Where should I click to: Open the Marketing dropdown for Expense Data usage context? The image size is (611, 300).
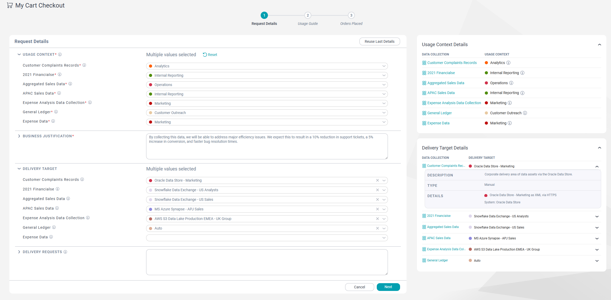pyautogui.click(x=267, y=122)
